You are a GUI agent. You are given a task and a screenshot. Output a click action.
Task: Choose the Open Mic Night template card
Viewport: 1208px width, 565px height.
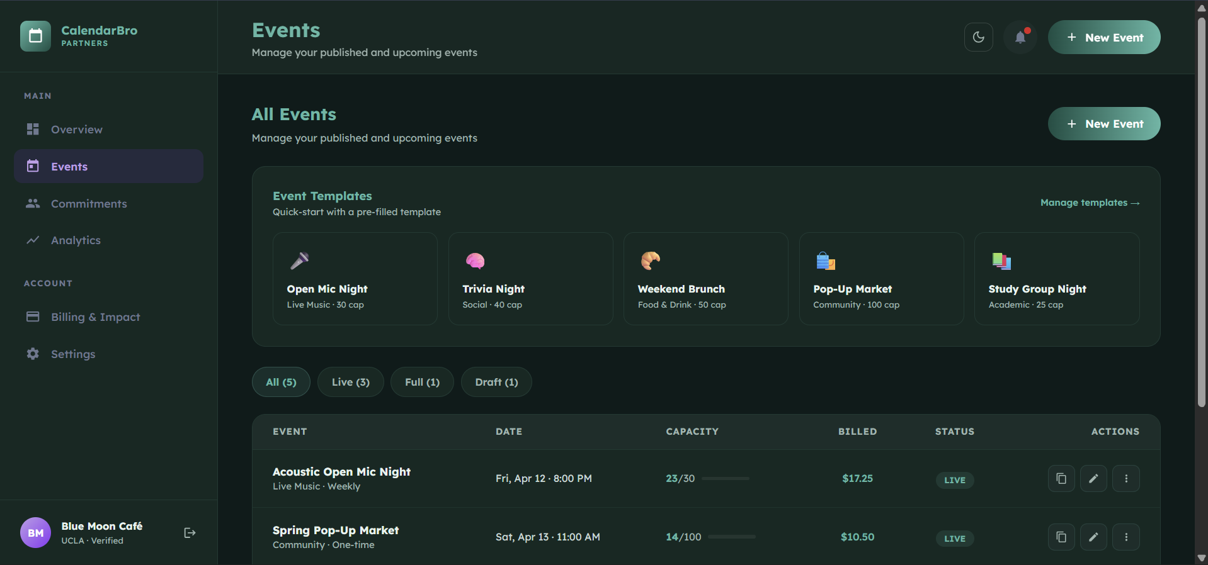[355, 279]
